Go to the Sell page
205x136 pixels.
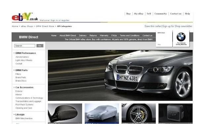(x=149, y=14)
